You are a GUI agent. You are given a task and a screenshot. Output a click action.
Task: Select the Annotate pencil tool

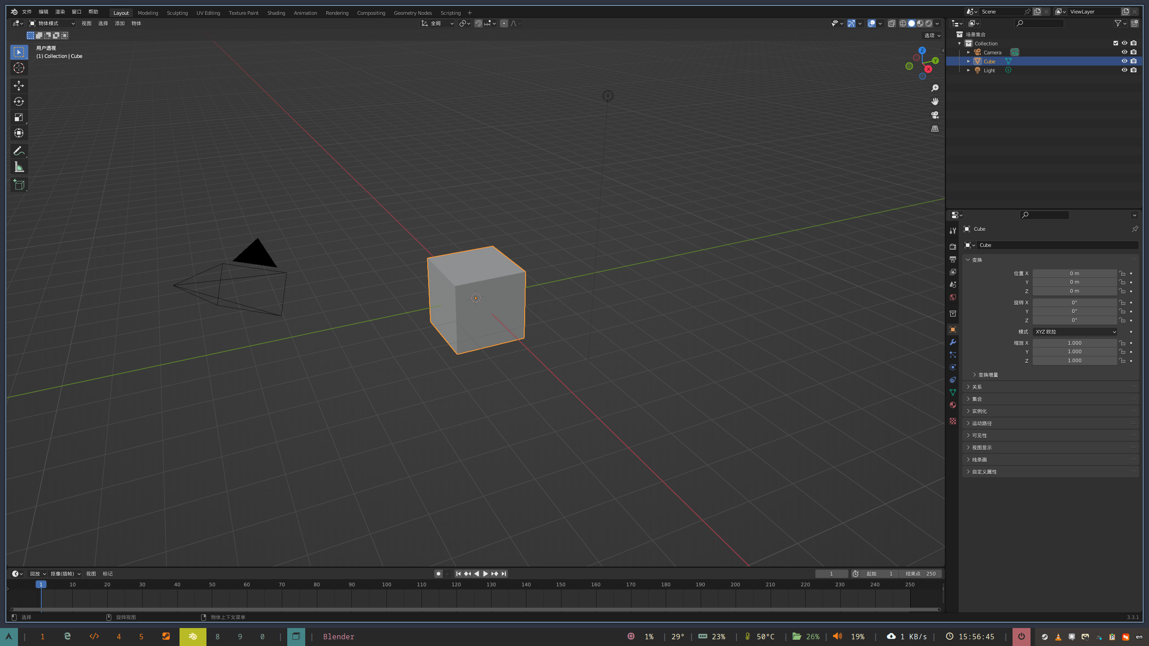tap(19, 151)
